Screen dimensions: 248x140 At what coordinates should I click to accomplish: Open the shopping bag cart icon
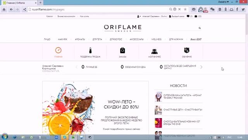pyautogui.click(x=196, y=16)
